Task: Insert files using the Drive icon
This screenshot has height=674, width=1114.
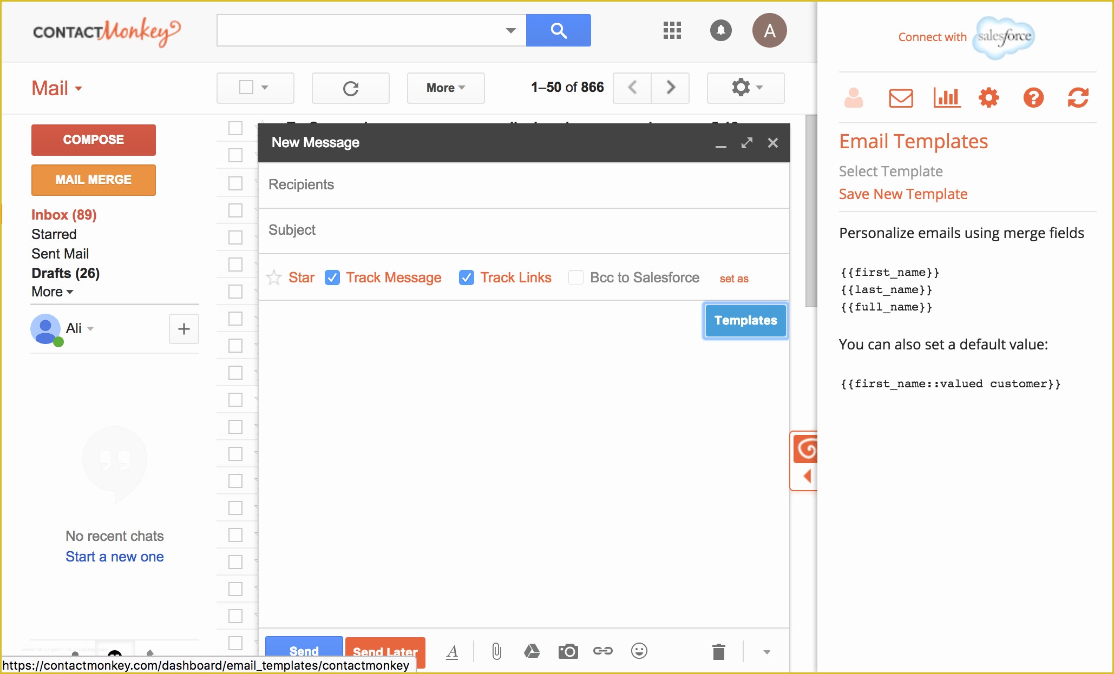Action: coord(532,651)
